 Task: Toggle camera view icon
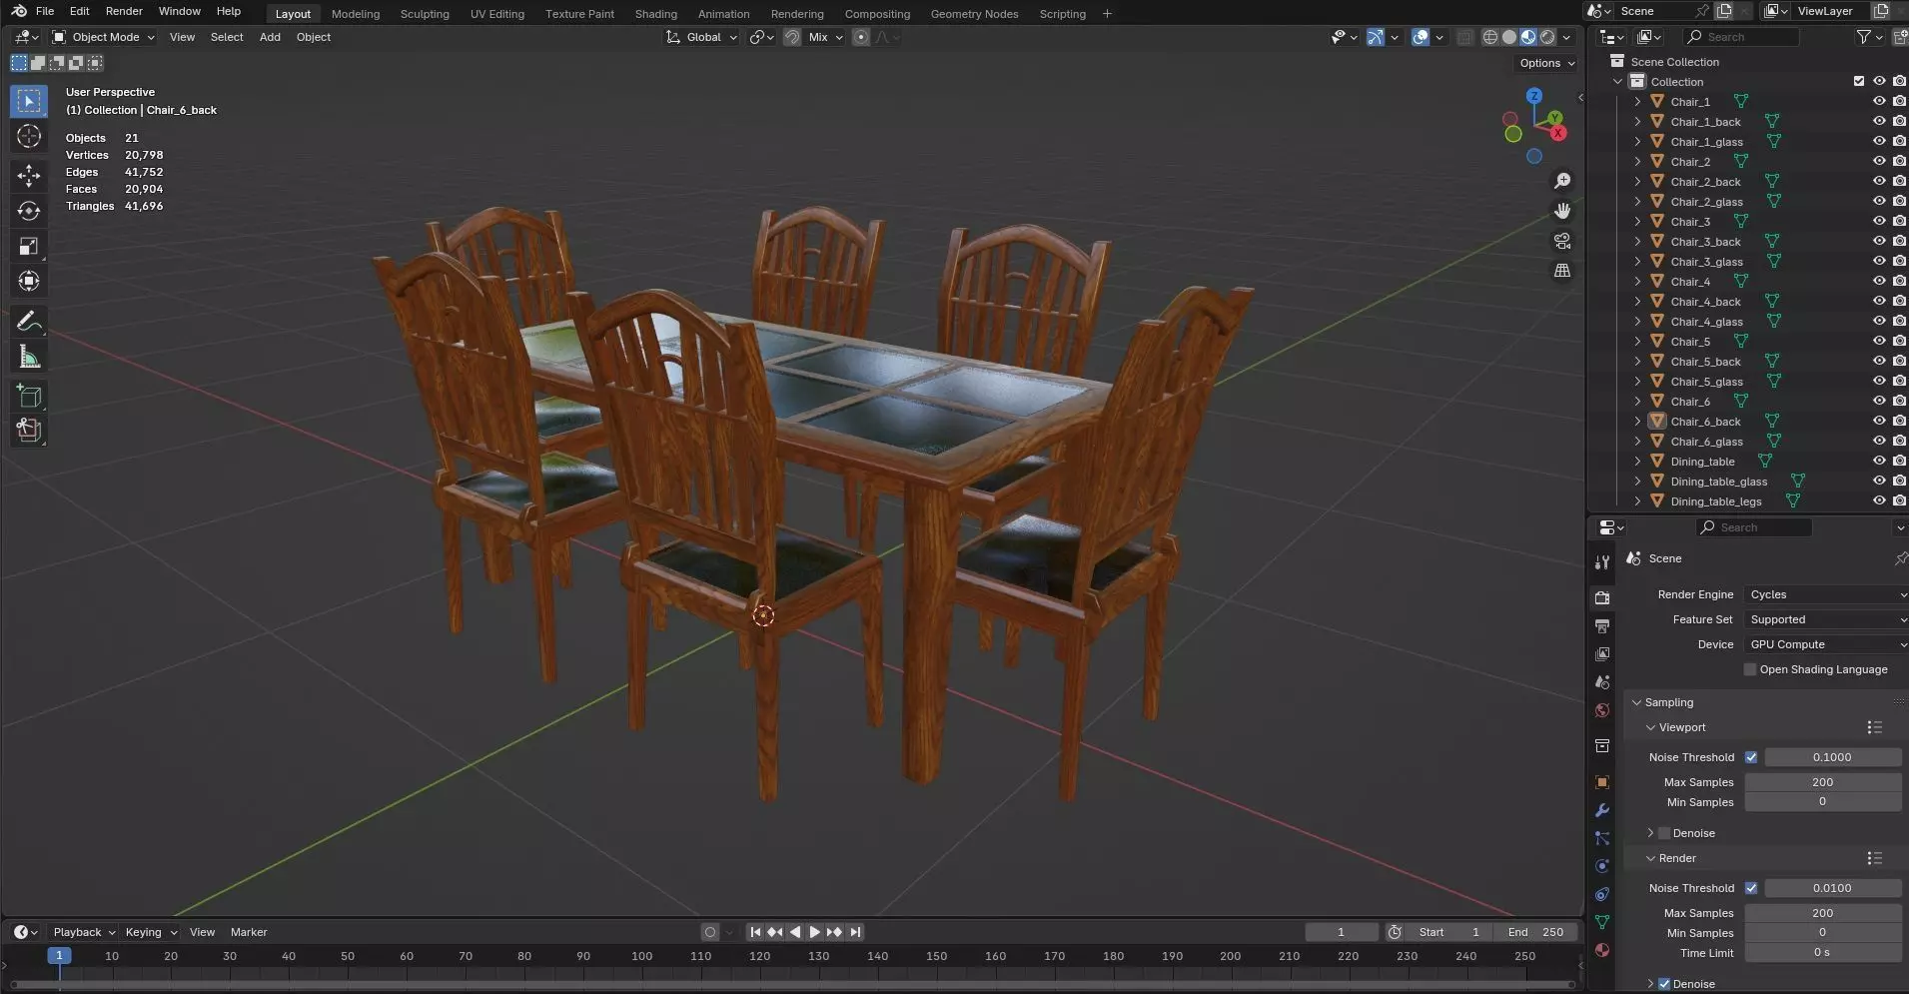[1562, 241]
